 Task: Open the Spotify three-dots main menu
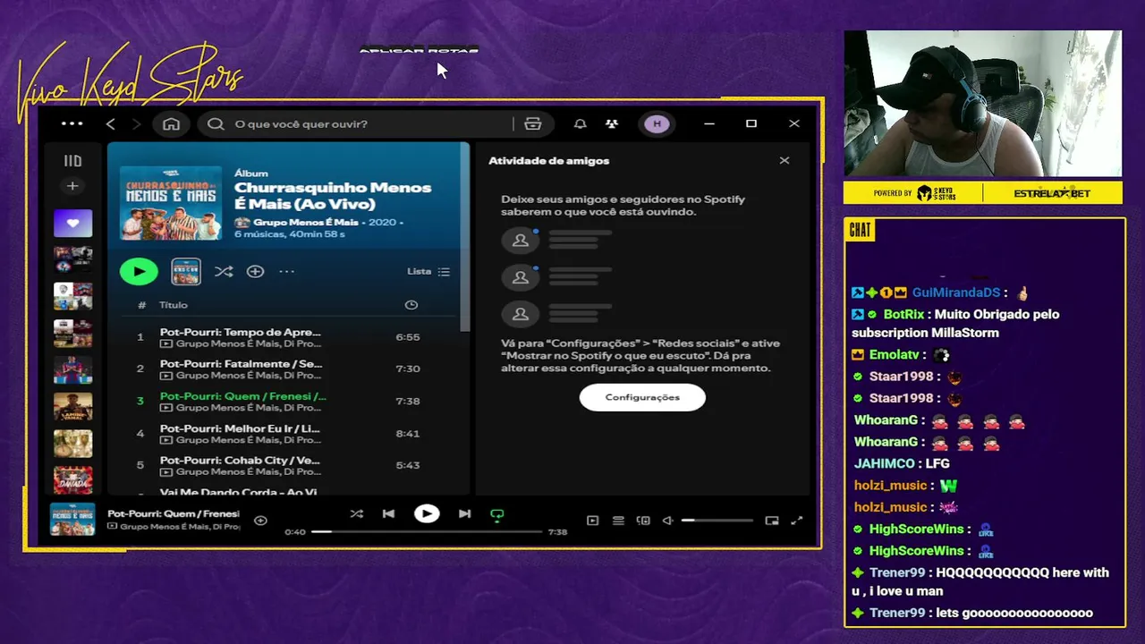click(x=72, y=123)
